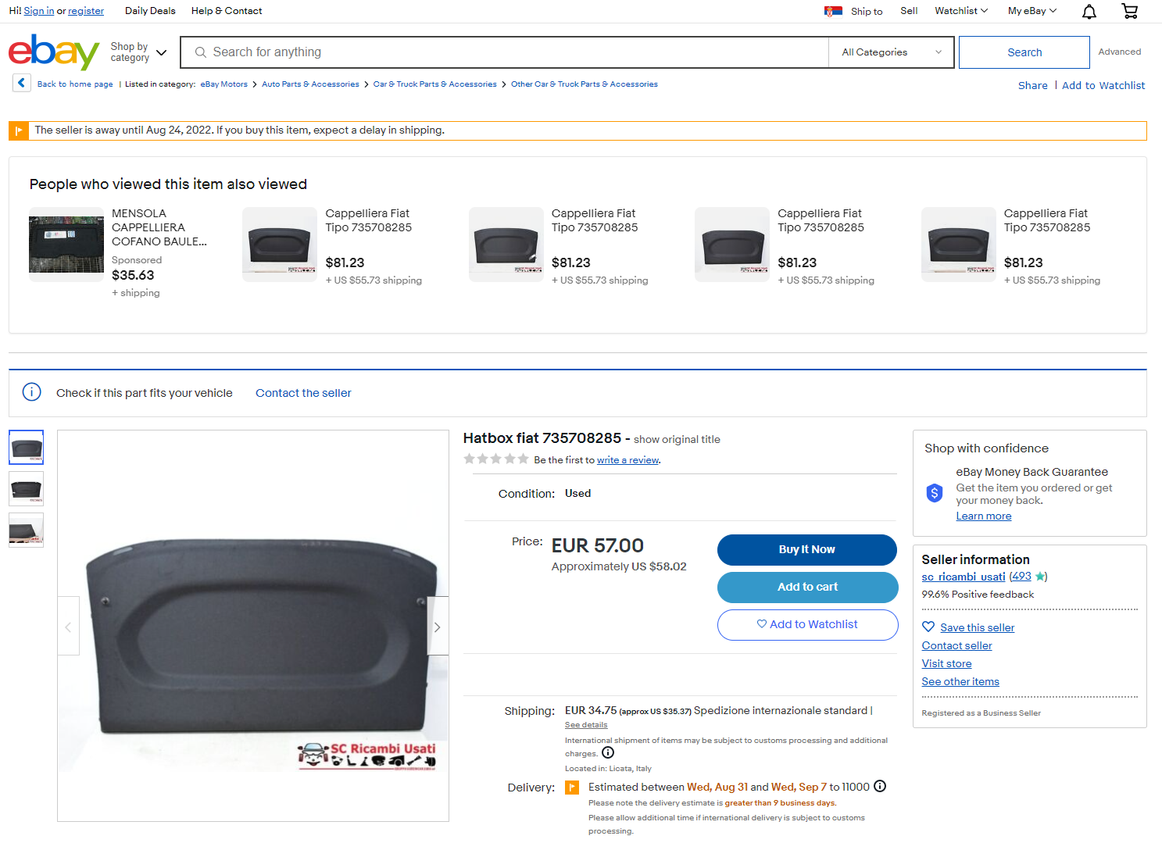Click the Serbia flag Ship to icon
Image resolution: width=1162 pixels, height=843 pixels.
point(833,11)
